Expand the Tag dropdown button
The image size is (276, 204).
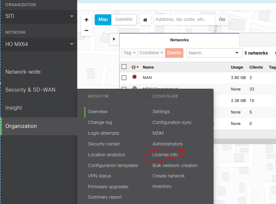130,53
